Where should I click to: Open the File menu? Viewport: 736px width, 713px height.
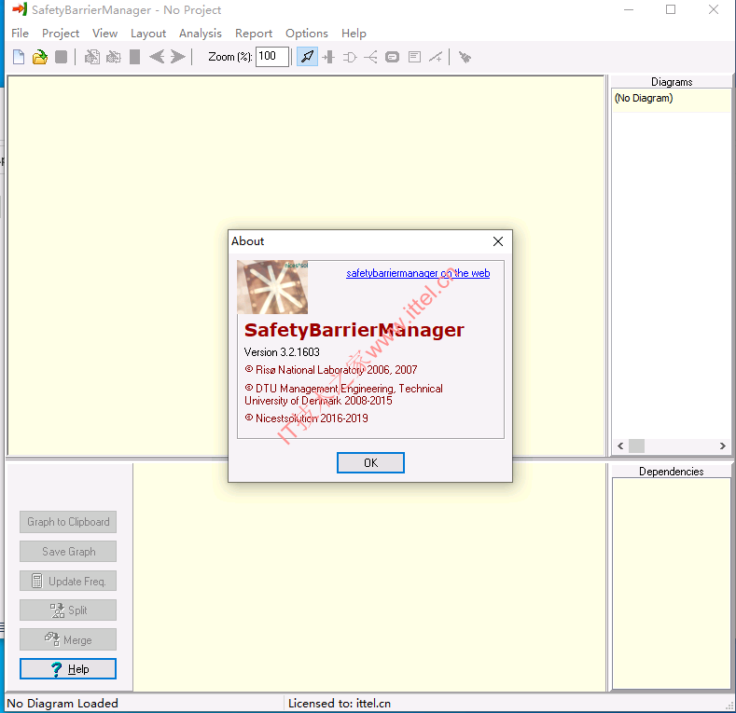pyautogui.click(x=21, y=34)
